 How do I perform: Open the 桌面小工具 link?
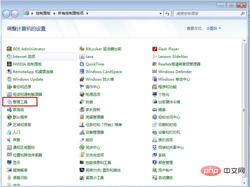click(95, 178)
